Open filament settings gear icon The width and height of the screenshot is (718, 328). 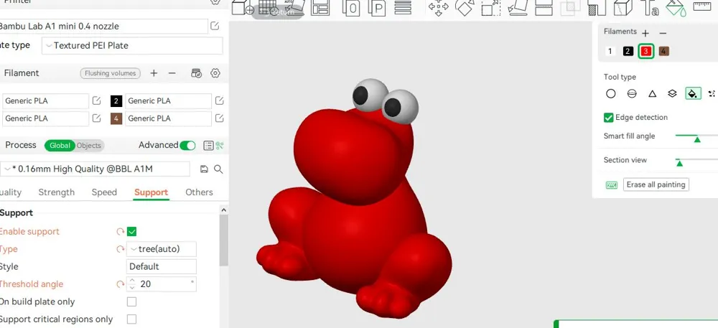click(x=215, y=73)
